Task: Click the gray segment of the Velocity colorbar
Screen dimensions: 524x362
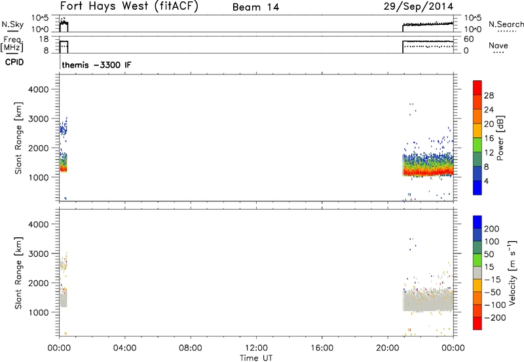Action: [477, 272]
